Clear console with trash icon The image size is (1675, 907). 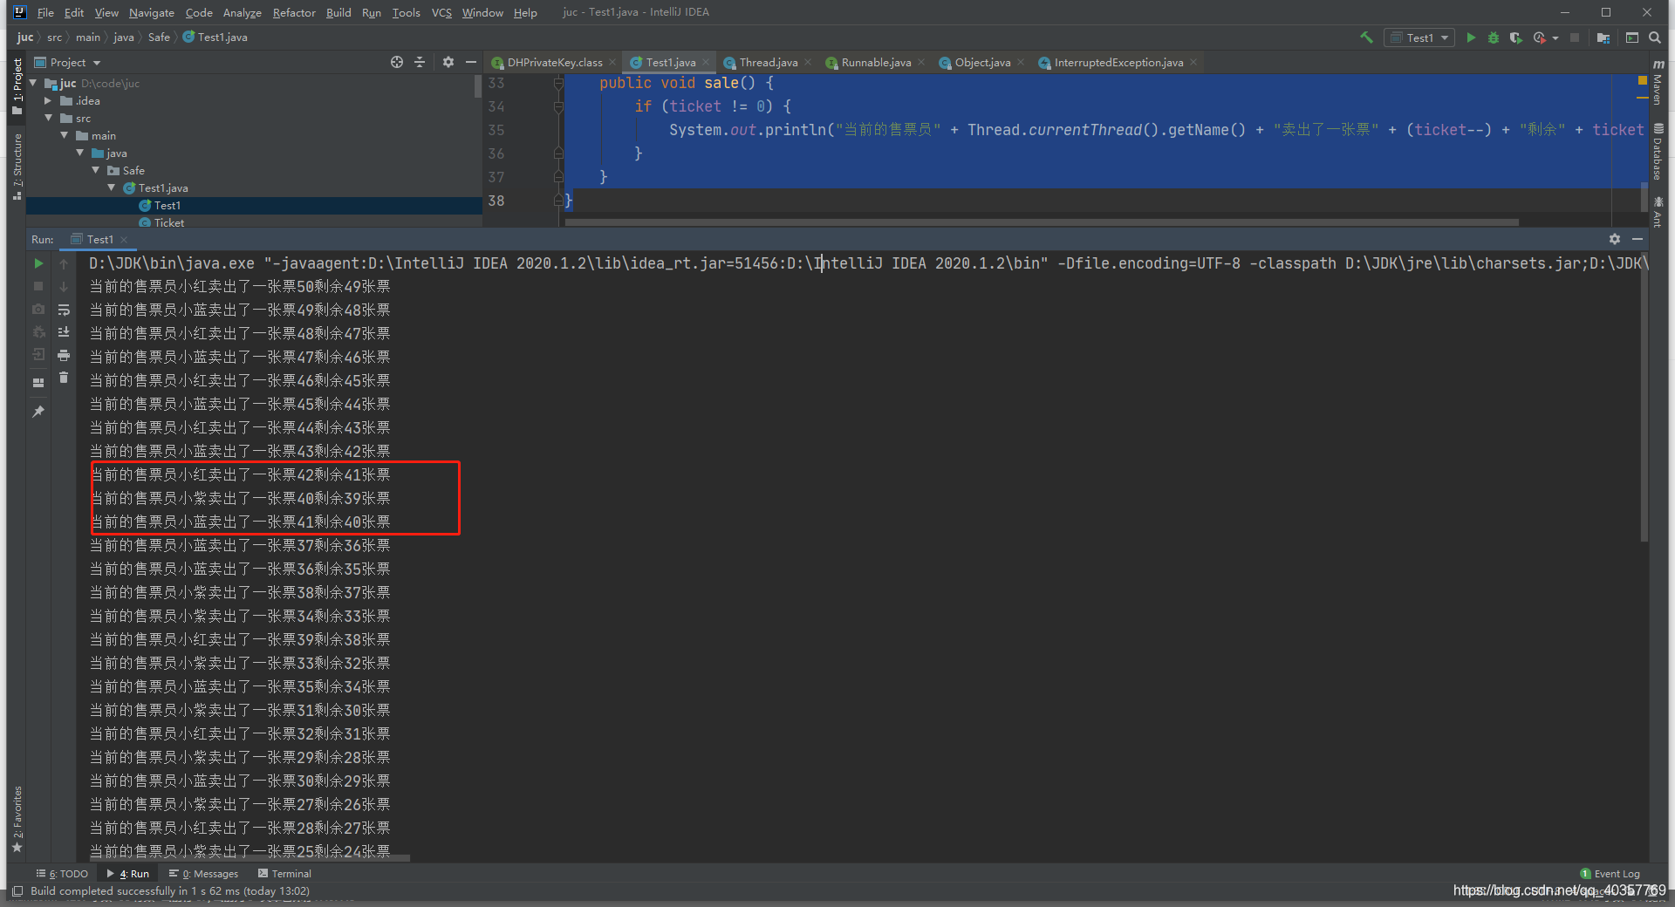(x=64, y=378)
